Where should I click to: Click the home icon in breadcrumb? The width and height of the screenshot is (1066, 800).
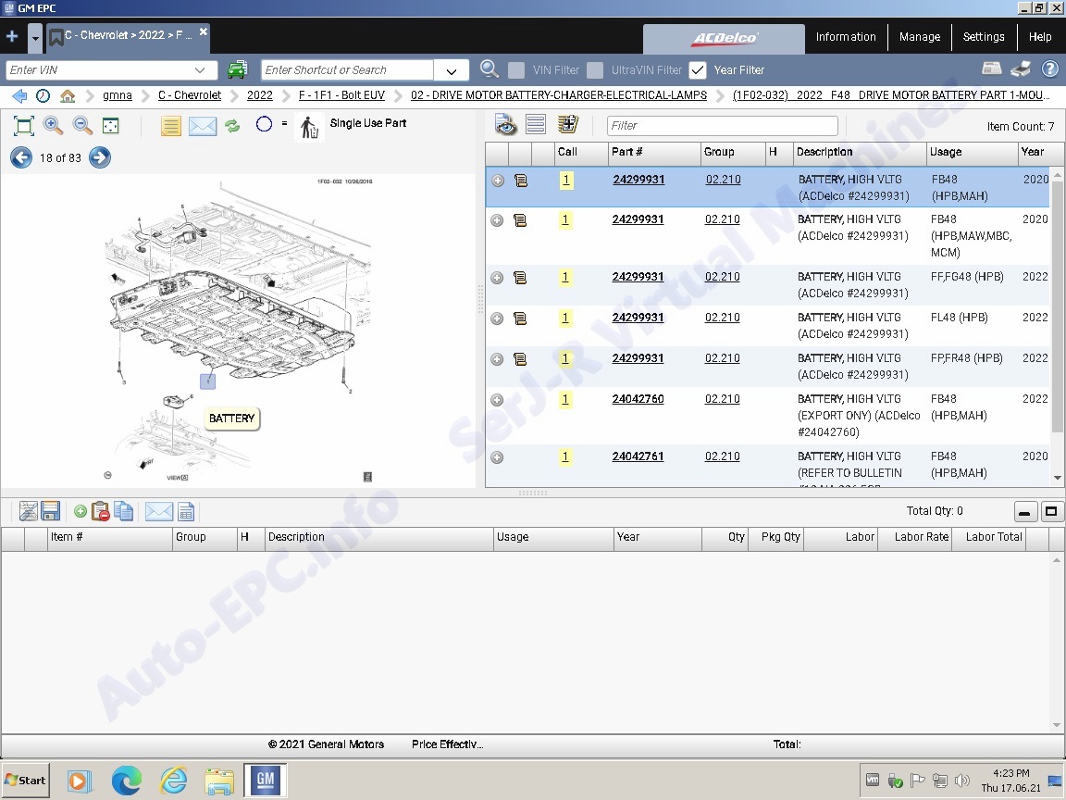pyautogui.click(x=68, y=96)
